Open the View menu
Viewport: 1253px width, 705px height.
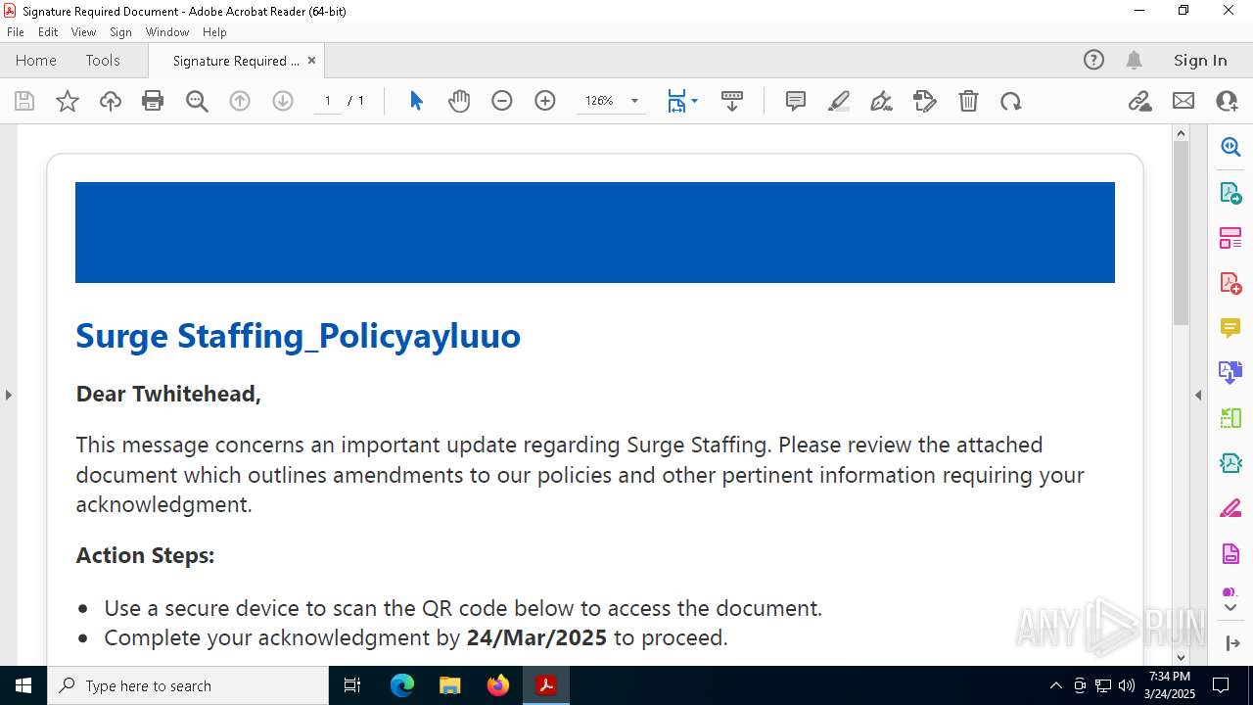83,32
